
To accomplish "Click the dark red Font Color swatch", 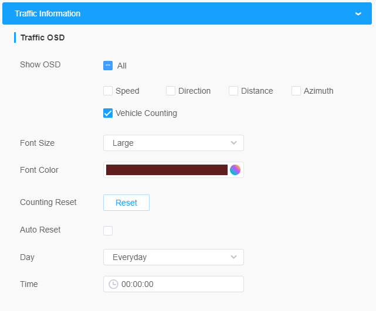I will pos(167,170).
